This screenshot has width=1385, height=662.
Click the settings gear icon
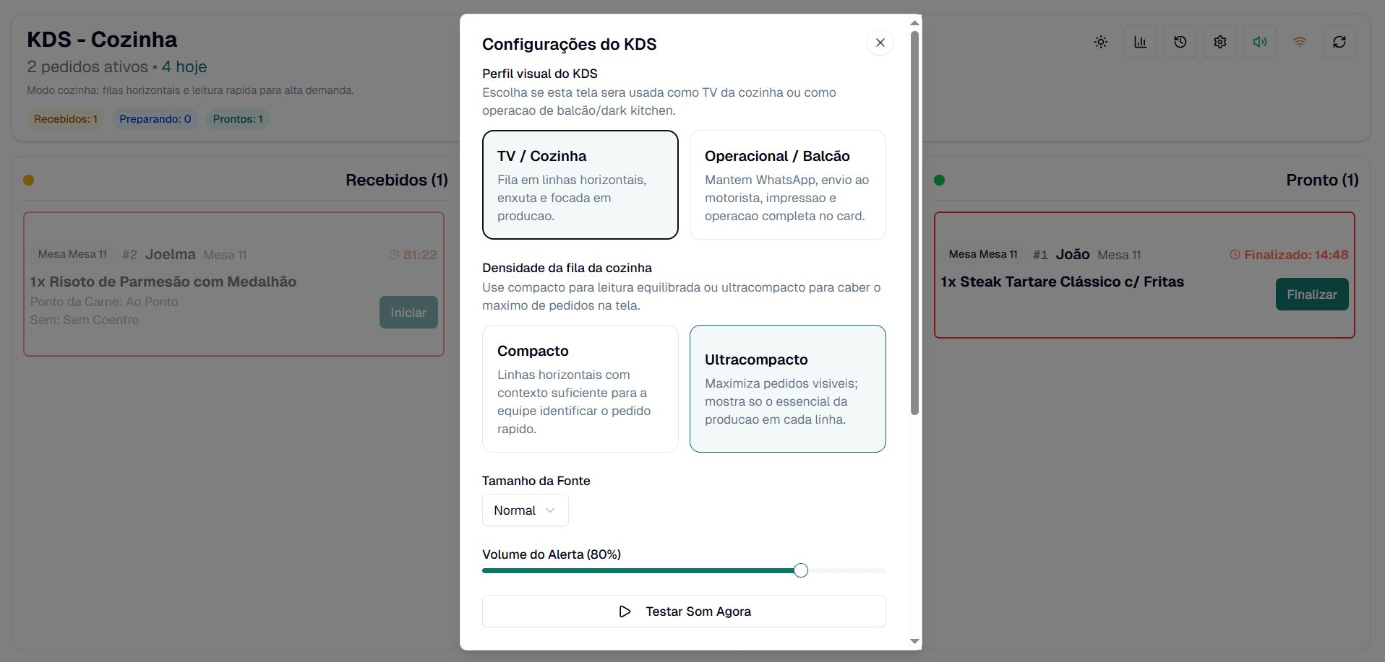(1219, 42)
